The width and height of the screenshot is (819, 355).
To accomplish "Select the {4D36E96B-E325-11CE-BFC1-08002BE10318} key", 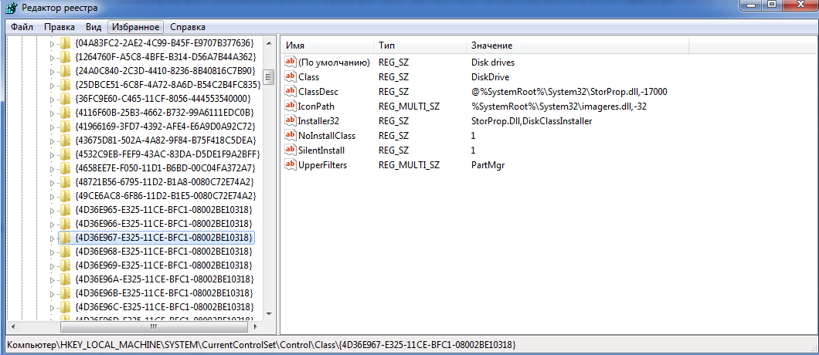I will click(164, 293).
